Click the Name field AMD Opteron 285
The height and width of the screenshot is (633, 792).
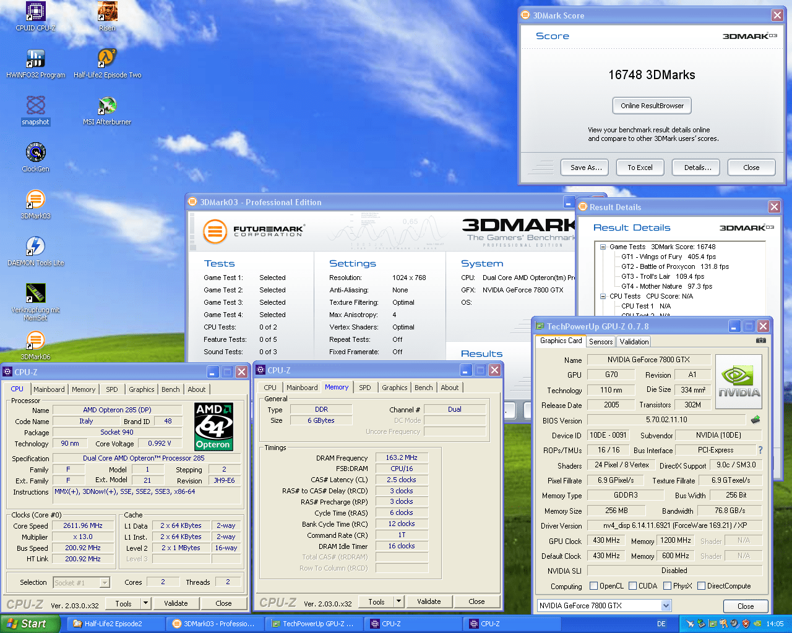click(x=118, y=410)
